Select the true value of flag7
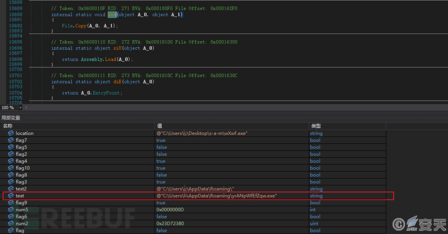The image size is (448, 234). pyautogui.click(x=161, y=140)
